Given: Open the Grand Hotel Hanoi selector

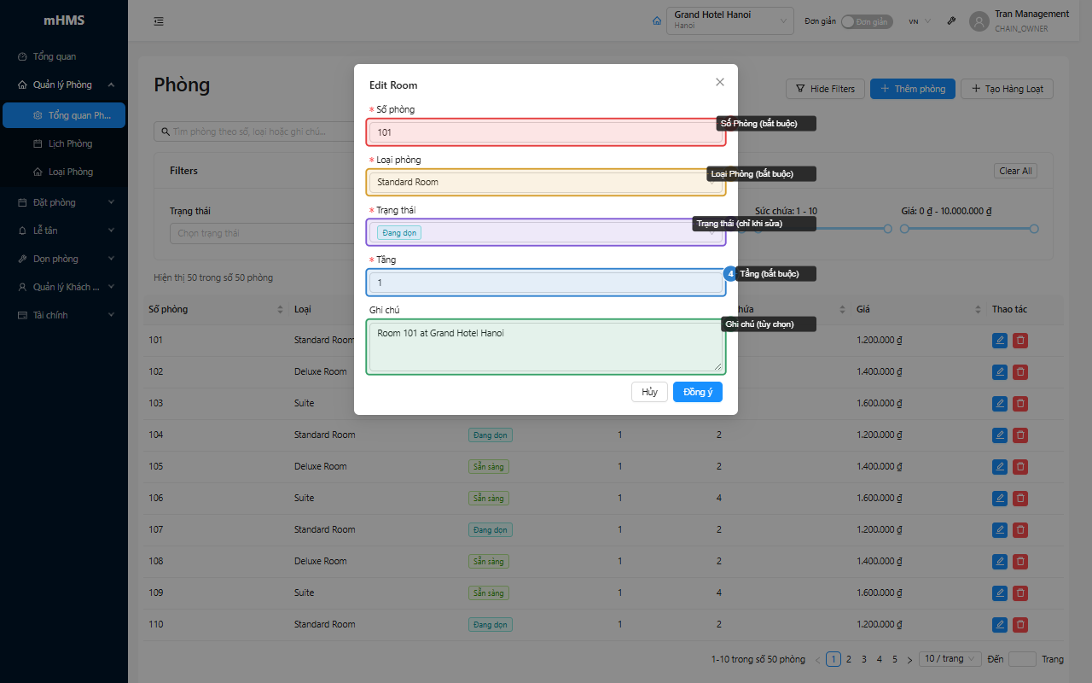Looking at the screenshot, I should pyautogui.click(x=730, y=20).
